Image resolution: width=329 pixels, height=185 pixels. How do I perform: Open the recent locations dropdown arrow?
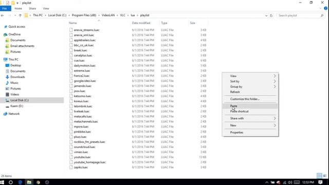pos(15,15)
